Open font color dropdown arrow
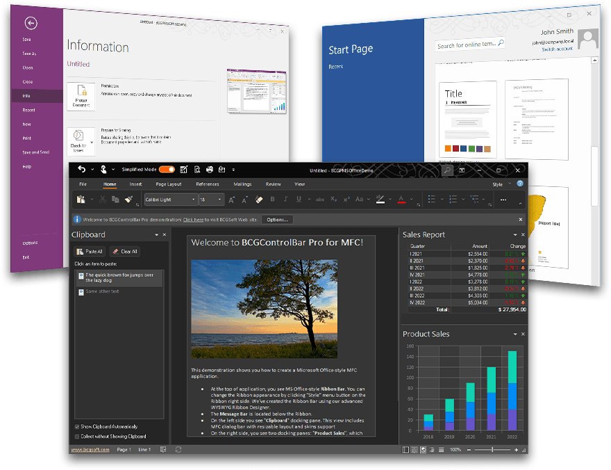The width and height of the screenshot is (611, 470). [x=412, y=200]
